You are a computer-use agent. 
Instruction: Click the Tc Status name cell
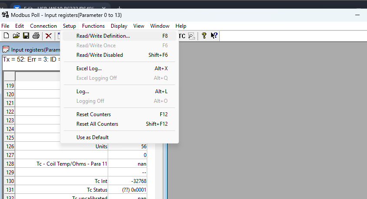point(62,189)
